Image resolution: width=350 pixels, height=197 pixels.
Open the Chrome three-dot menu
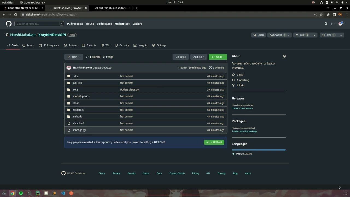pos(346,15)
